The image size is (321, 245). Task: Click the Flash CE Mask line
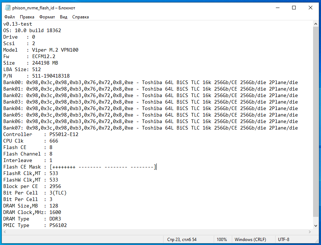point(80,167)
